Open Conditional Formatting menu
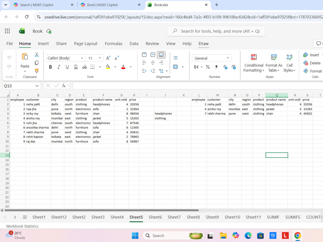Screen dimensions: 323x242 coord(254,63)
